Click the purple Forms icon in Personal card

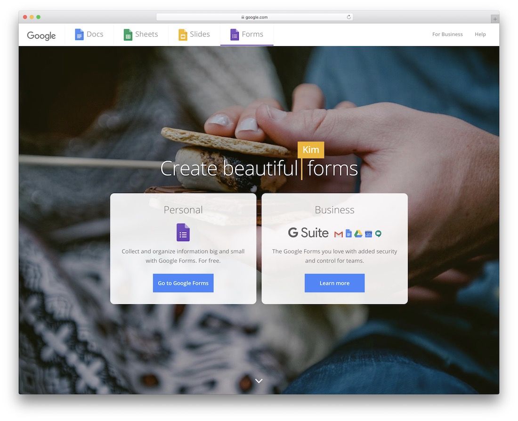[x=183, y=232]
